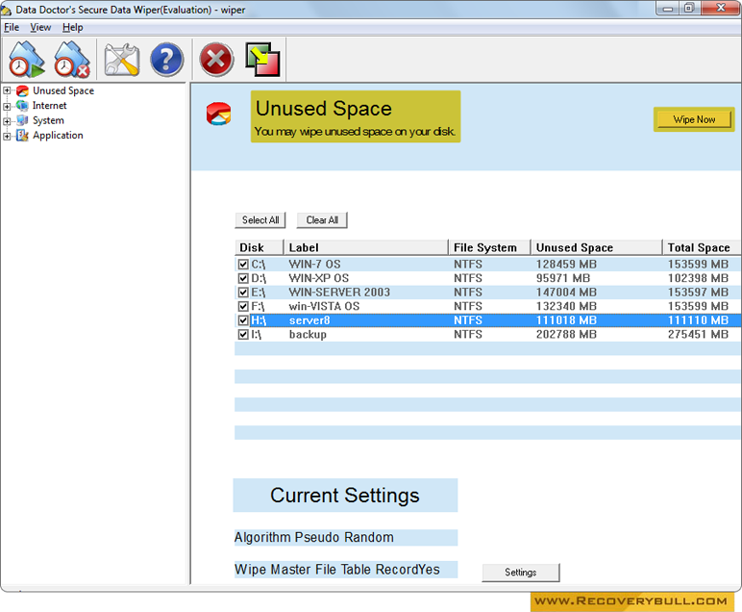Select the server8 label row

coord(309,320)
